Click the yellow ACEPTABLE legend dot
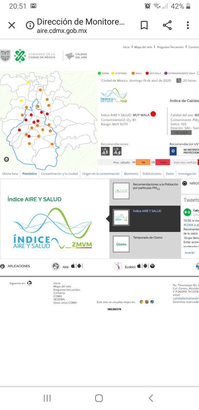This screenshot has width=199, height=410. (x=113, y=73)
